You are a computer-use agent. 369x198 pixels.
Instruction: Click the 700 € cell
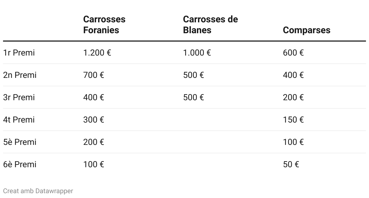(93, 75)
